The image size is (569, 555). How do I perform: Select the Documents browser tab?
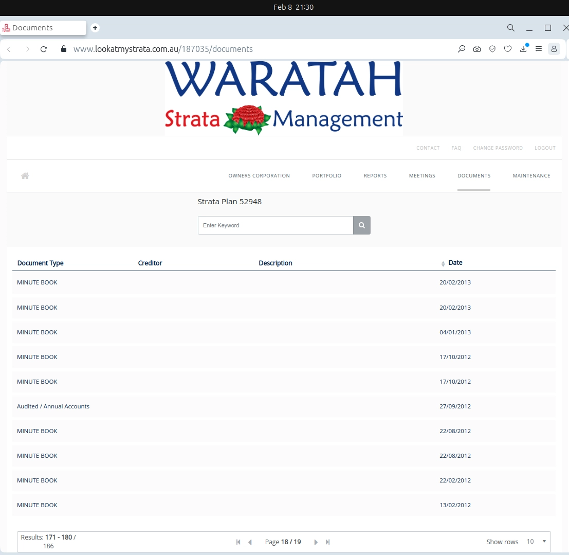pos(43,28)
